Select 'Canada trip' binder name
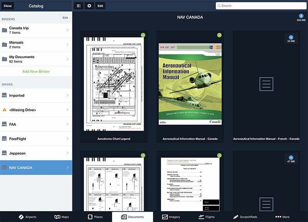 (19, 28)
